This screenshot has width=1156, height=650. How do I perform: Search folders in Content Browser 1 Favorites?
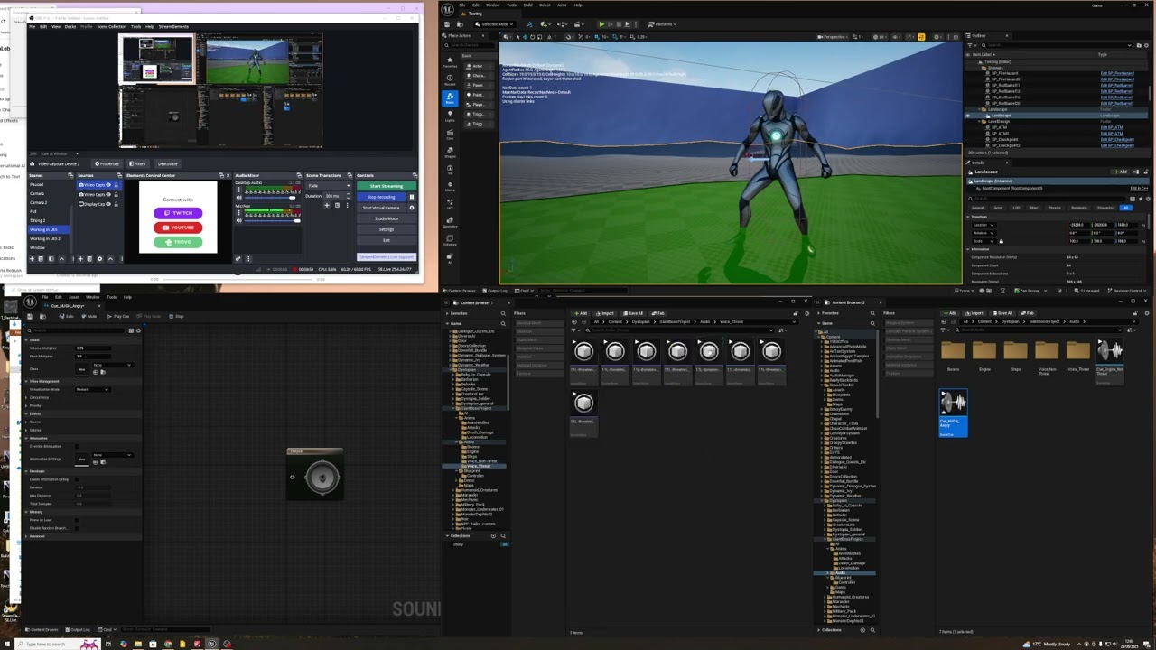click(x=503, y=313)
